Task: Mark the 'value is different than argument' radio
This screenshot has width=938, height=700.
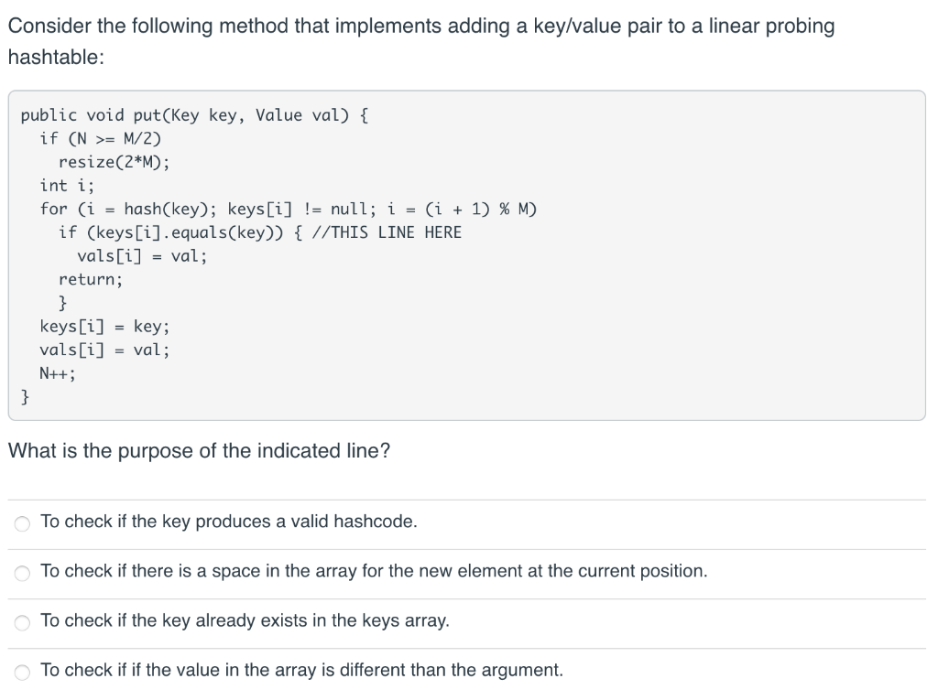Action: pos(22,673)
